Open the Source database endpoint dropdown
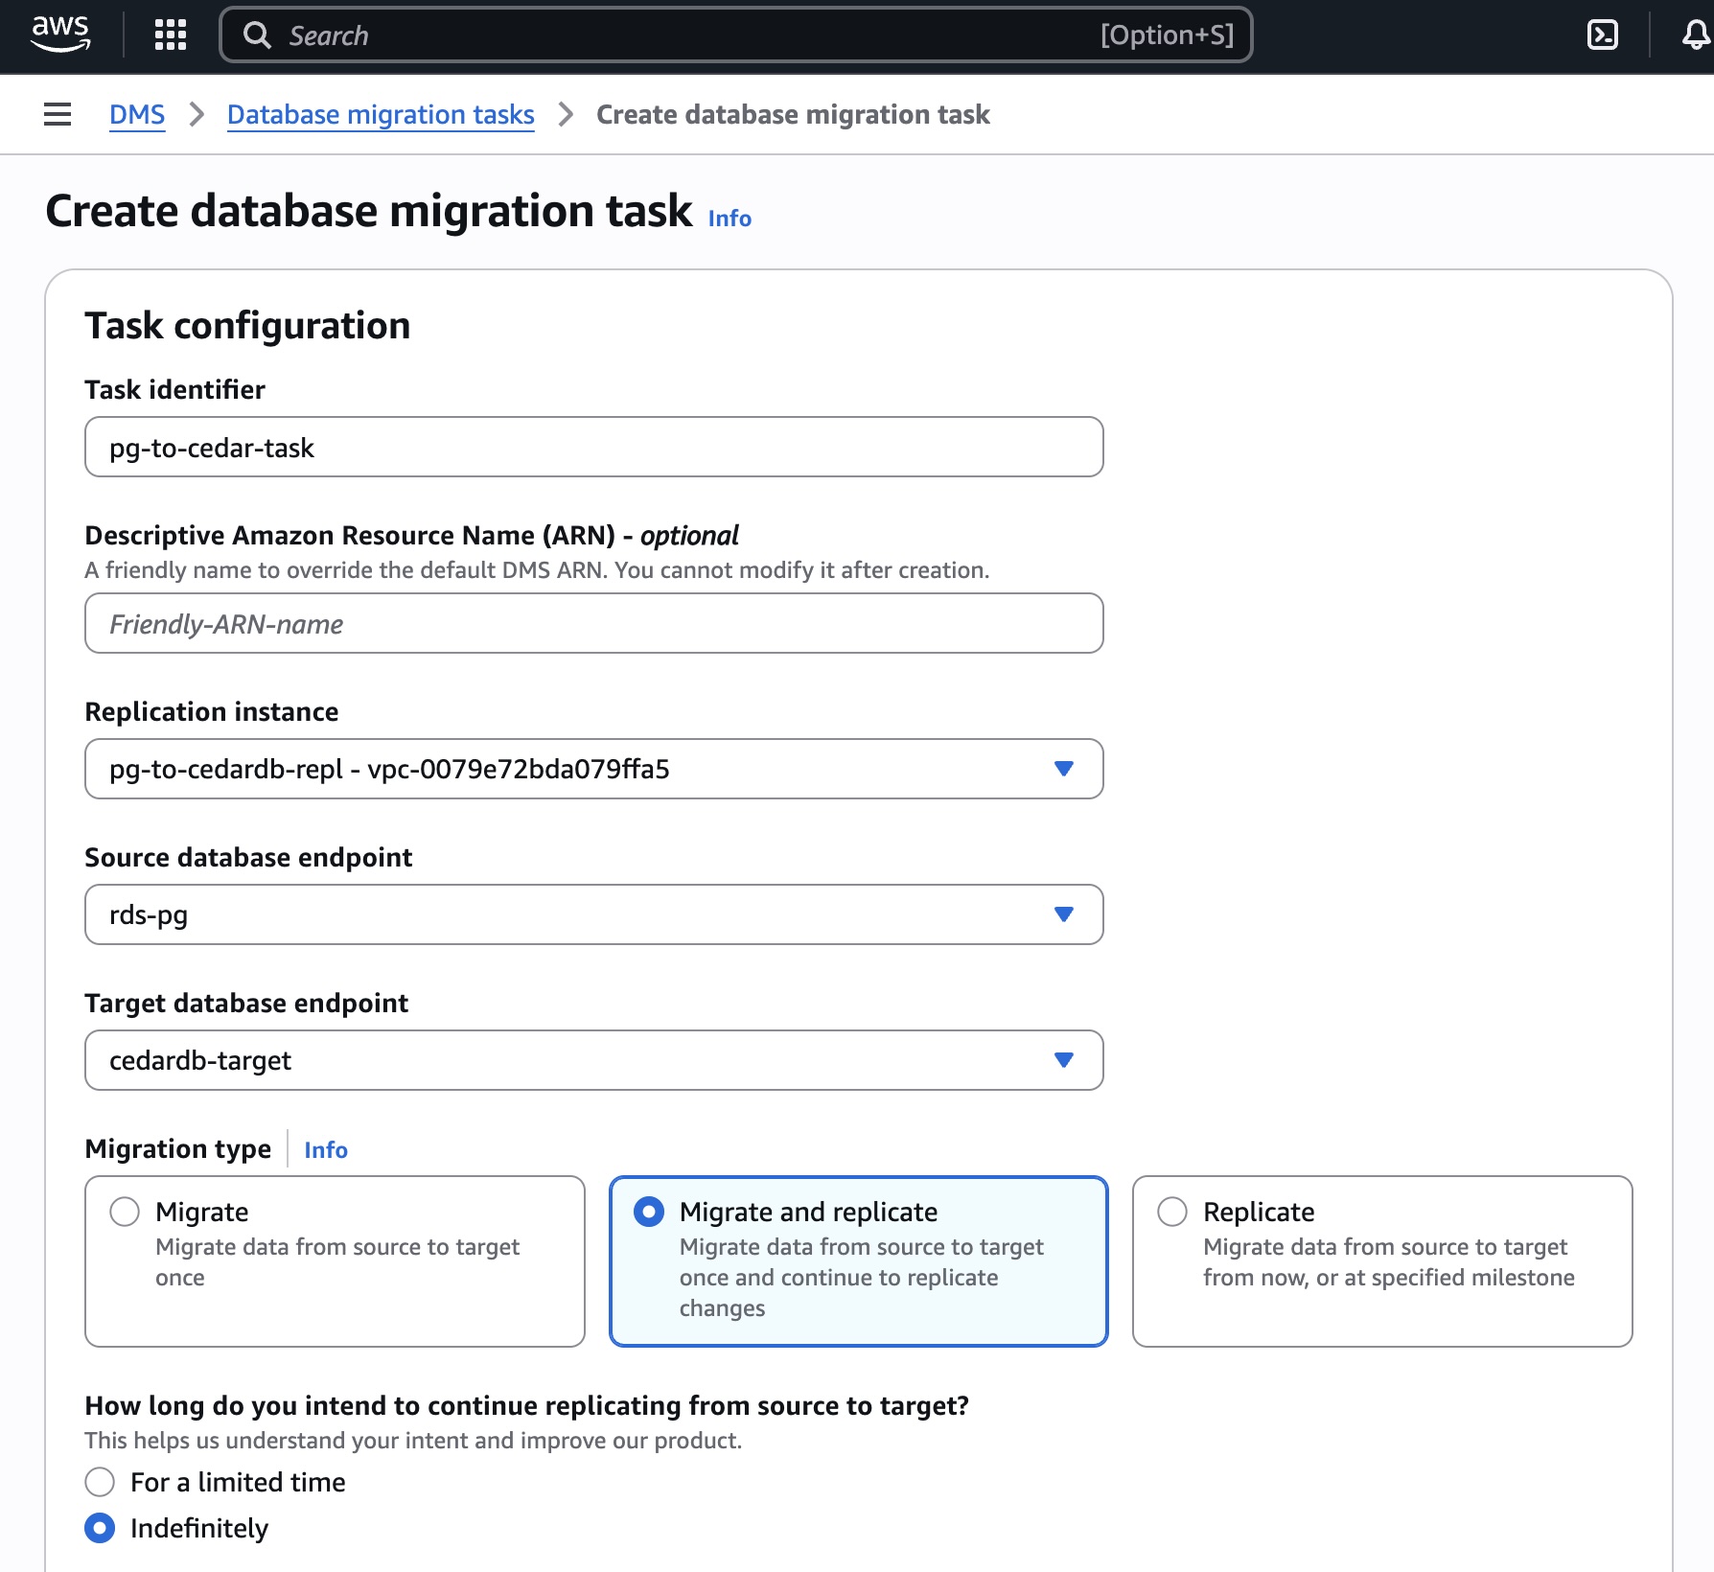This screenshot has height=1572, width=1714. (x=594, y=914)
